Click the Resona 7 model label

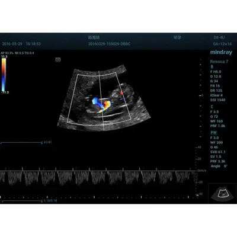(219, 62)
